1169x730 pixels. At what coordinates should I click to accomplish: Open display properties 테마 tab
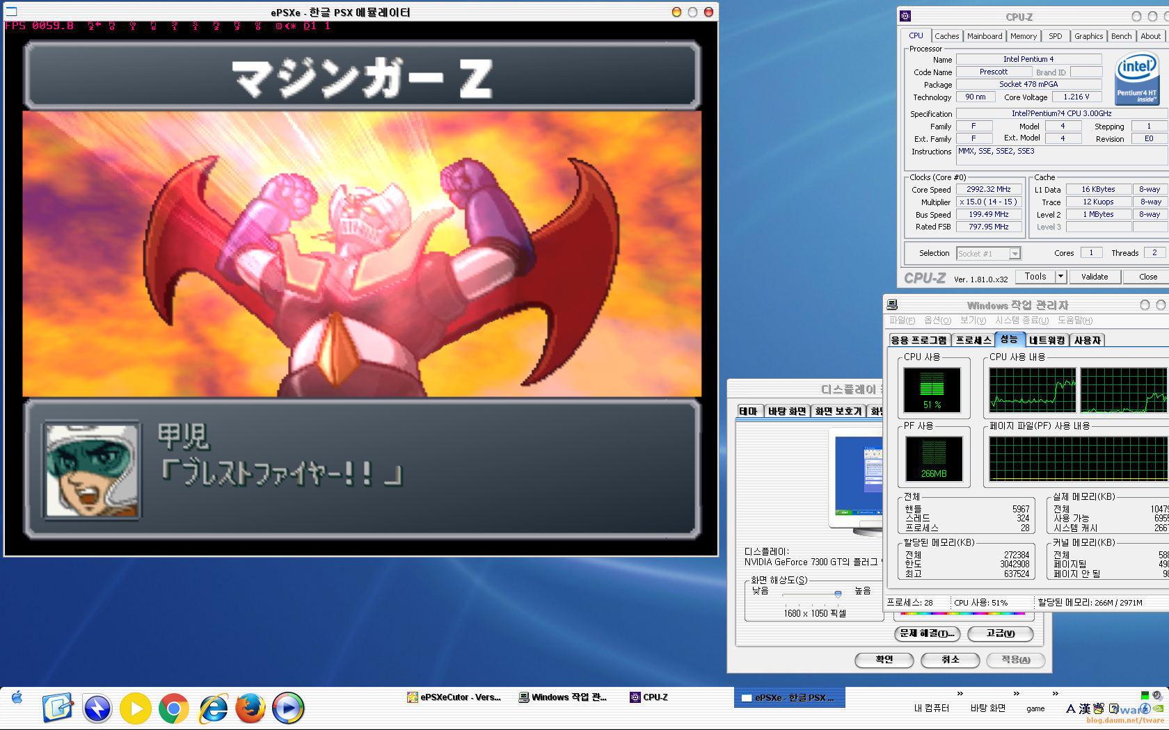[x=749, y=412]
